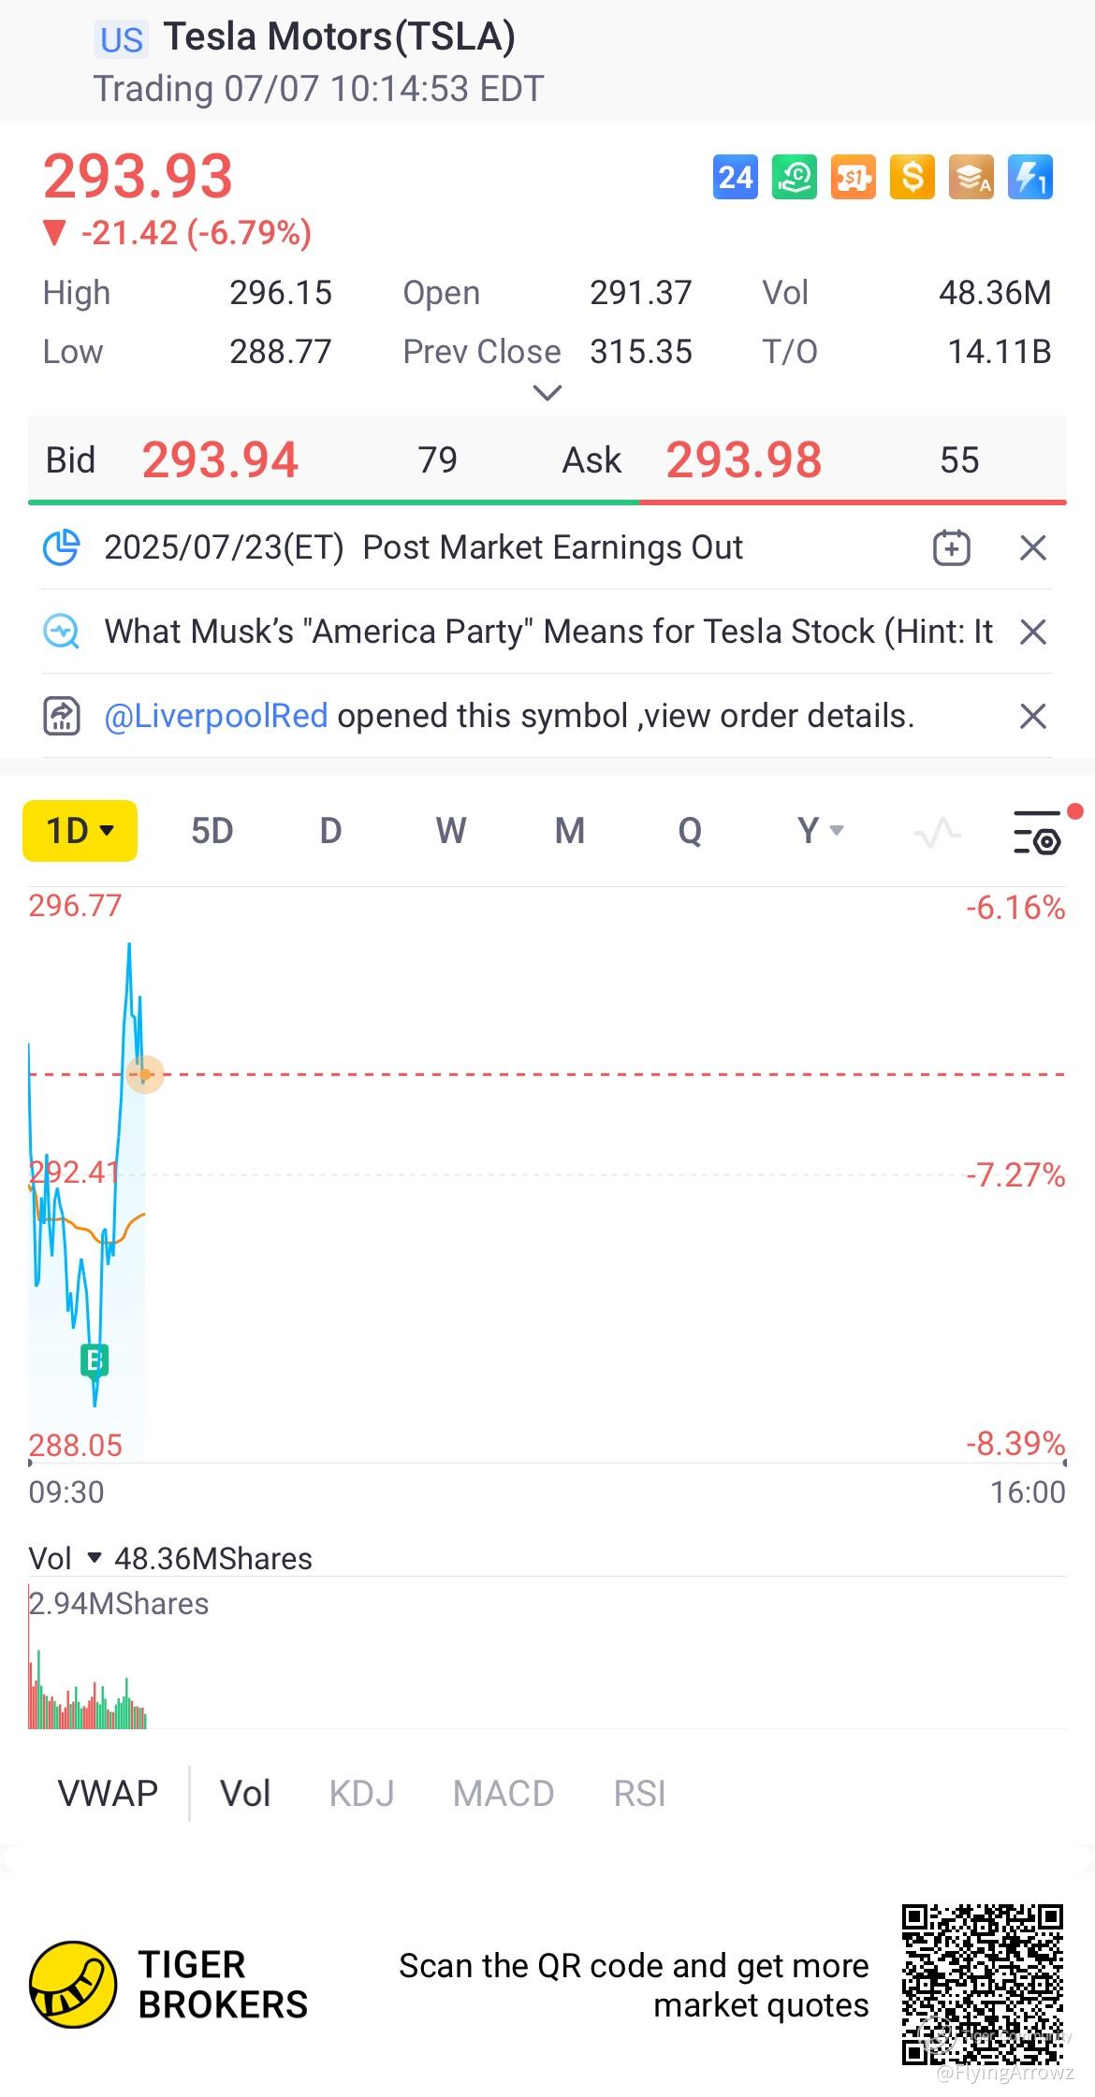Add earnings date to calendar
The width and height of the screenshot is (1095, 2097).
pyautogui.click(x=951, y=547)
